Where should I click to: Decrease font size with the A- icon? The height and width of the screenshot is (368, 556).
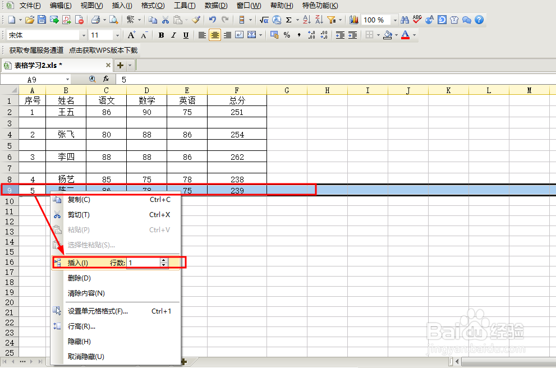(x=144, y=35)
